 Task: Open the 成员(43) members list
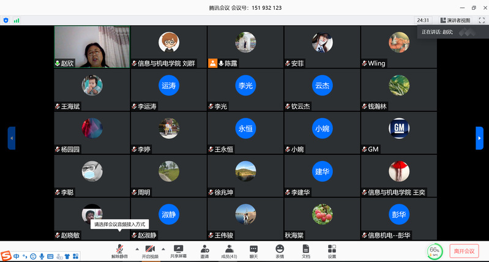coord(229,249)
